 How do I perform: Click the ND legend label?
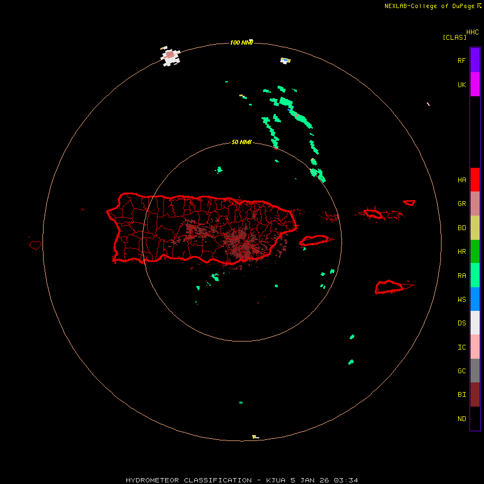(461, 419)
